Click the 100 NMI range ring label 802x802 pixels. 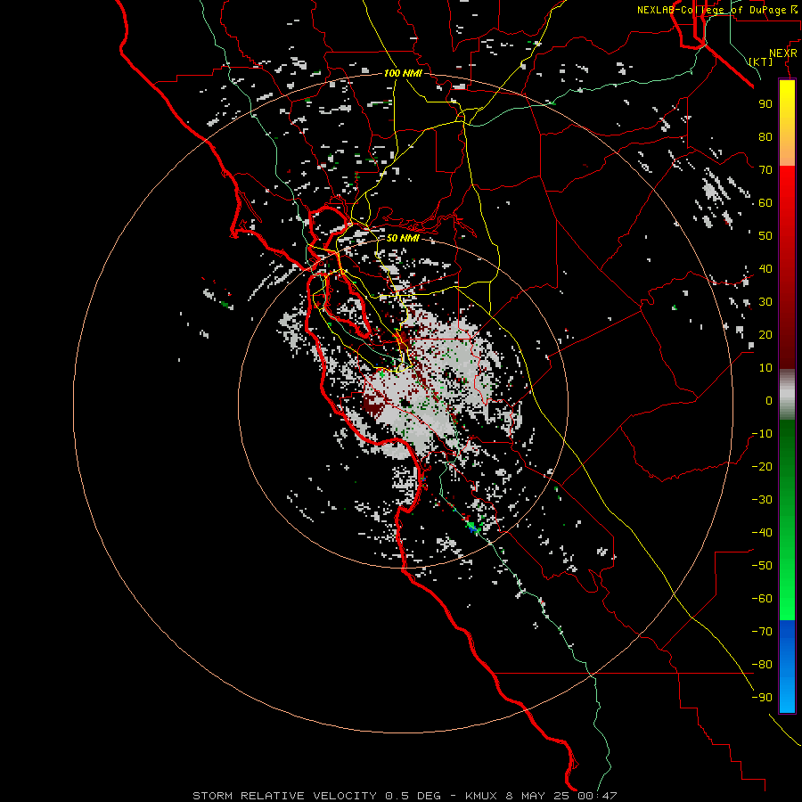point(403,73)
